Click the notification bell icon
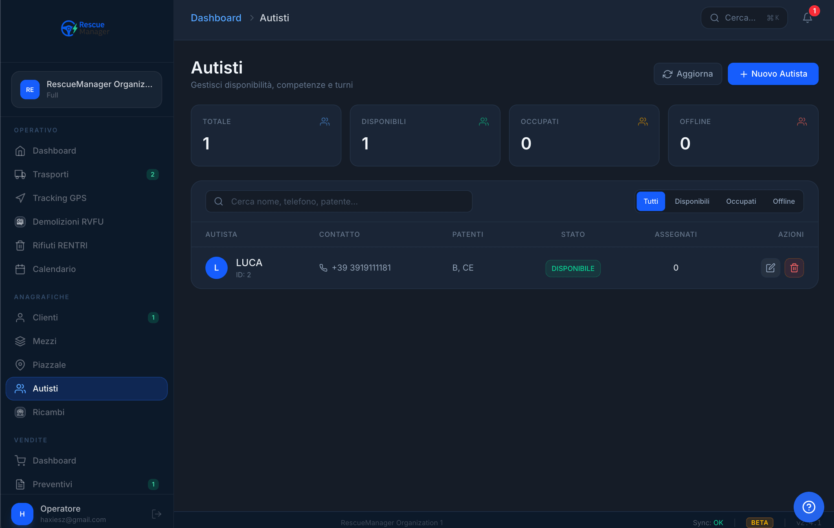834x528 pixels. pos(807,18)
